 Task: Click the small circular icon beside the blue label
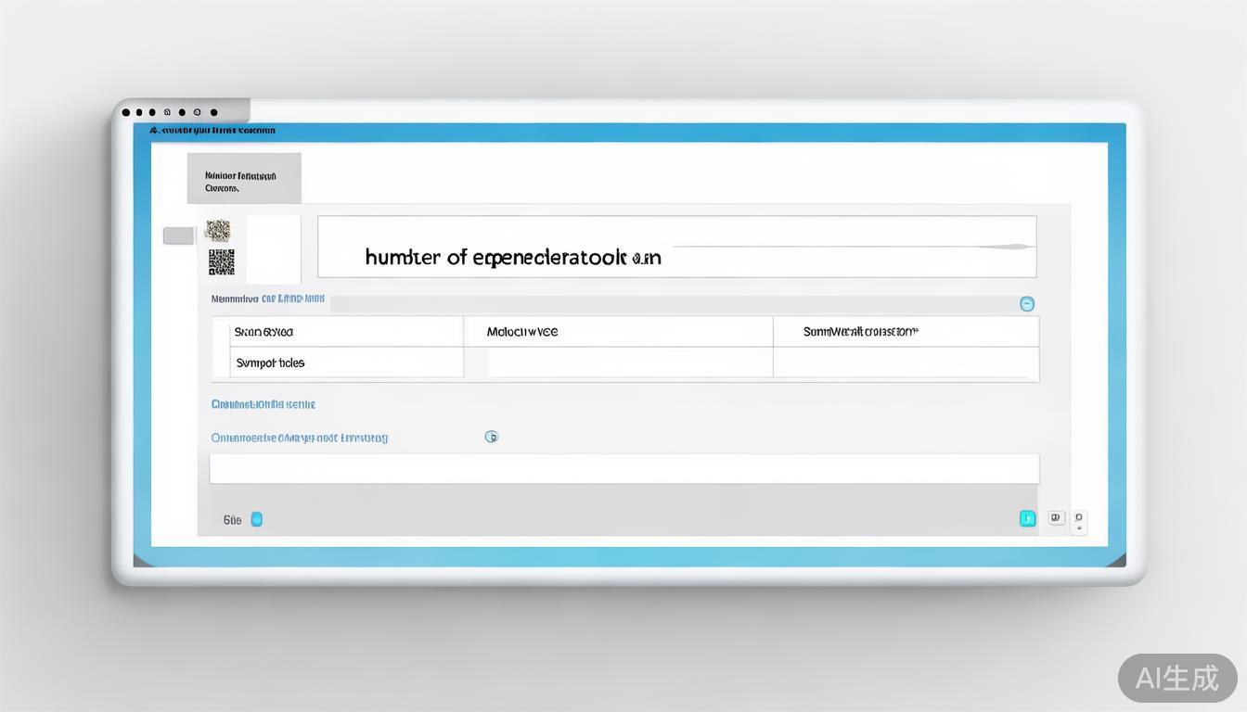click(492, 437)
